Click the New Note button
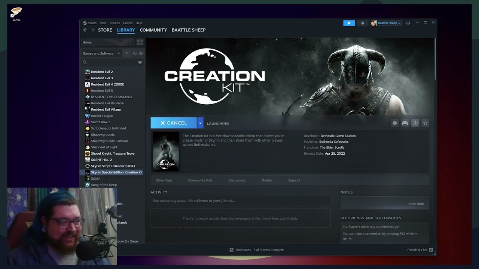The height and width of the screenshot is (269, 479). tap(417, 204)
